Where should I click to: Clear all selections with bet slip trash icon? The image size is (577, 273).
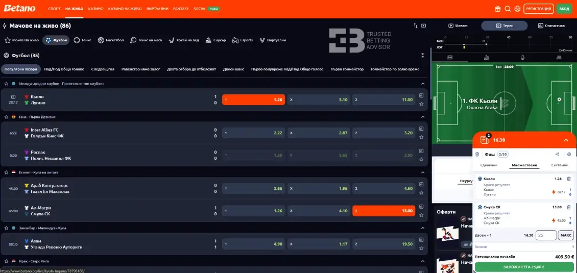477,154
